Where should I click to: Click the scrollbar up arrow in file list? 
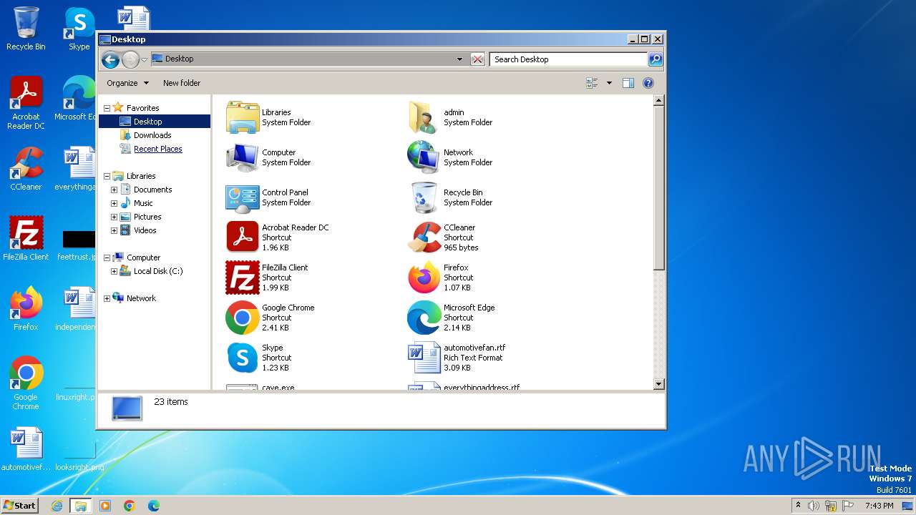coord(659,101)
